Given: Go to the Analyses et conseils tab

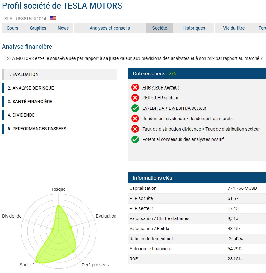Looking at the screenshot, I should point(110,28).
